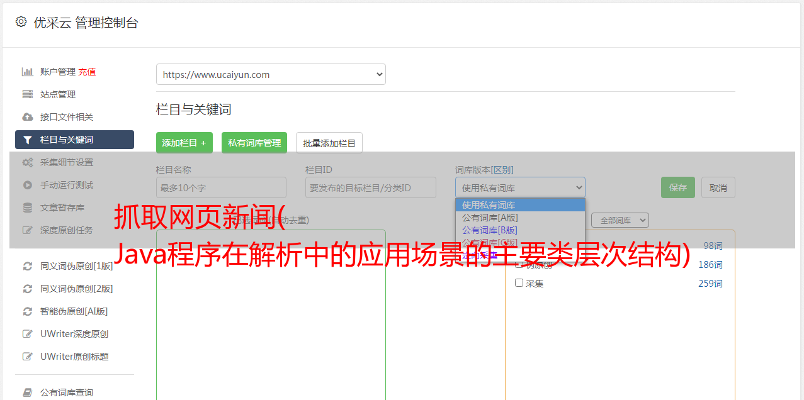Tick the 采集 checkbox in the keyword list
Viewport: 804px width, 400px height.
(519, 283)
